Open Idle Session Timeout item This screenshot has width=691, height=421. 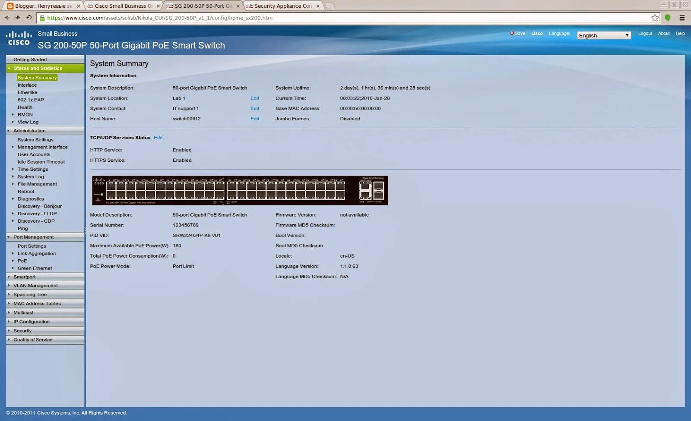[41, 162]
